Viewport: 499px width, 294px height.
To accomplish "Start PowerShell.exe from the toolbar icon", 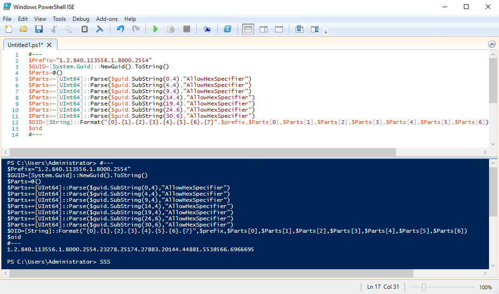I will (x=228, y=29).
